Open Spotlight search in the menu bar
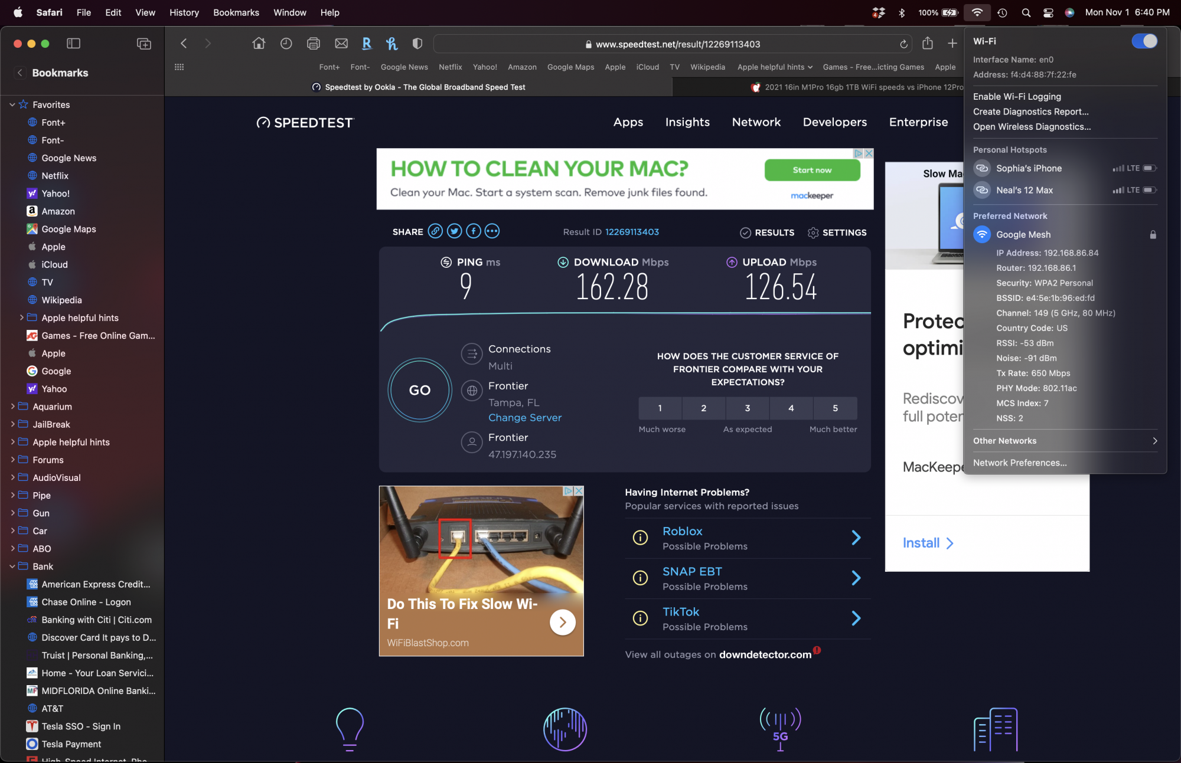The height and width of the screenshot is (763, 1181). tap(1026, 12)
